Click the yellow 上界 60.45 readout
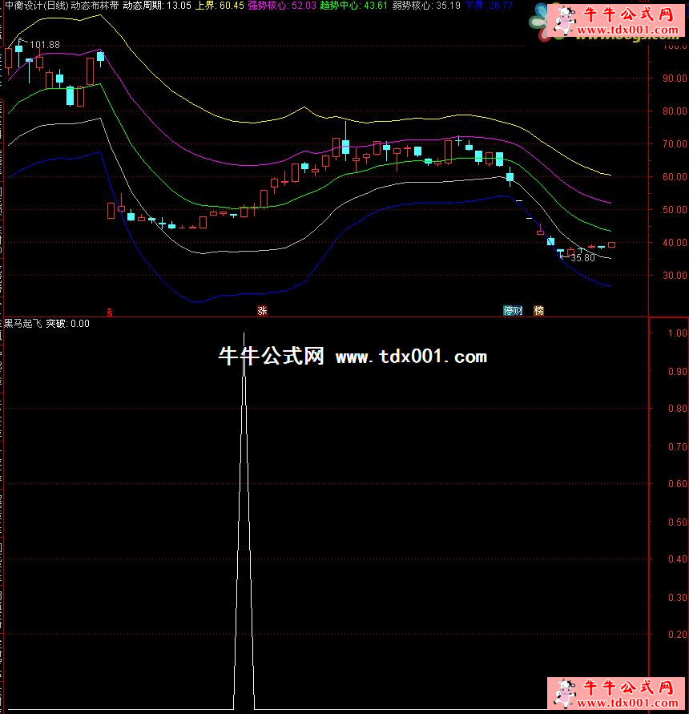The height and width of the screenshot is (714, 689). click(x=220, y=6)
